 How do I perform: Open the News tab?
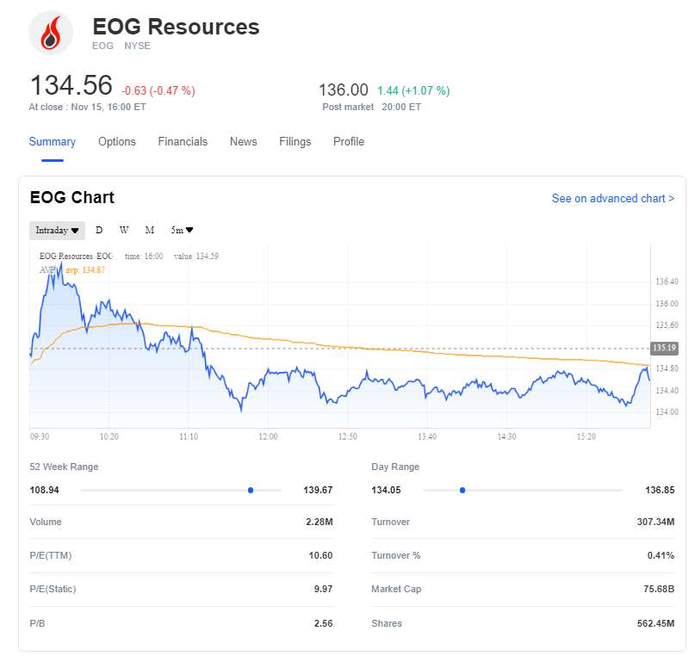point(243,142)
